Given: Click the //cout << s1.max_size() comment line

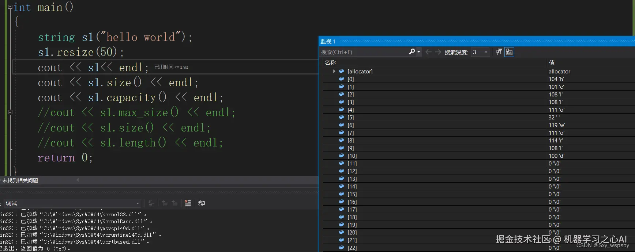Looking at the screenshot, I should coord(136,112).
